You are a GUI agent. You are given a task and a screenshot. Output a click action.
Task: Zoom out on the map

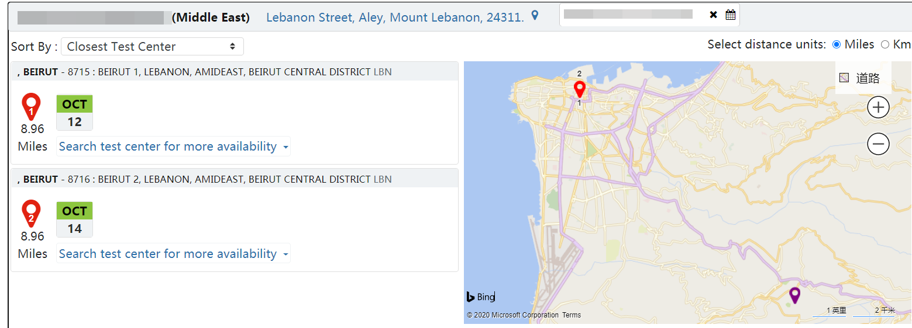pyautogui.click(x=878, y=144)
